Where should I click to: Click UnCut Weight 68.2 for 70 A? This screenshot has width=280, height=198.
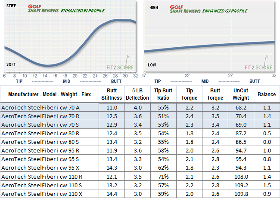point(241,107)
